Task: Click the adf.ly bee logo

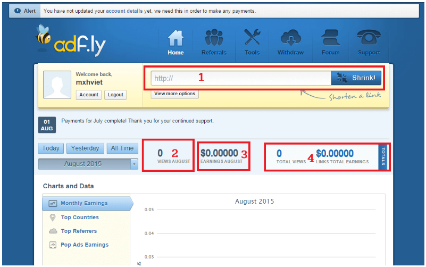Action: [71, 40]
